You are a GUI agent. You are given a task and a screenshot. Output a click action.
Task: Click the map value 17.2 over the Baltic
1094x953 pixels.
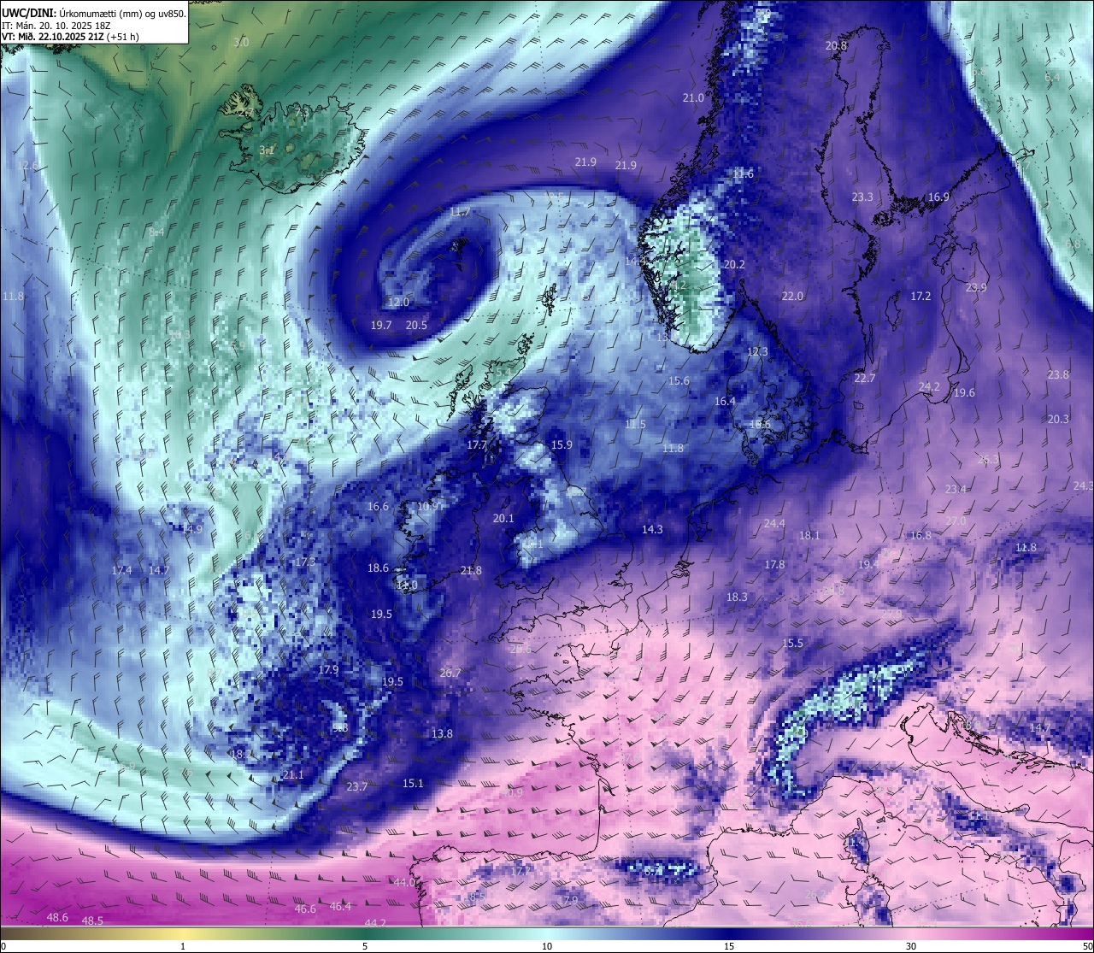pyautogui.click(x=920, y=296)
